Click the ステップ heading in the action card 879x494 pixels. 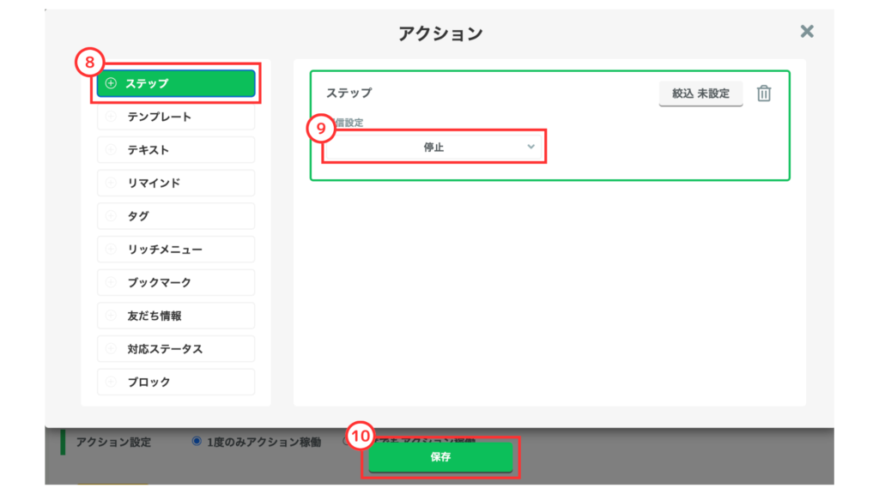(x=349, y=93)
